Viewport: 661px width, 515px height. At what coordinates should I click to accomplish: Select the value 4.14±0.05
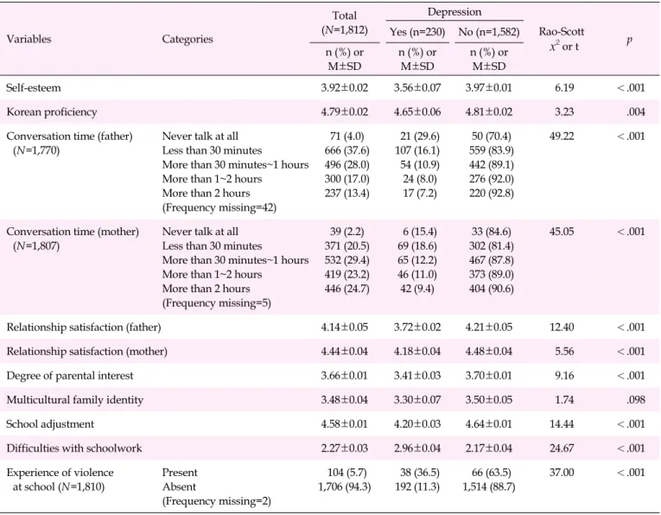coord(345,327)
